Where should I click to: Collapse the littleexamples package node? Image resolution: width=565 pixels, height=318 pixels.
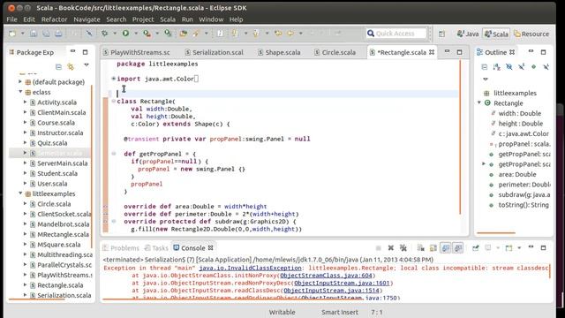tap(20, 193)
